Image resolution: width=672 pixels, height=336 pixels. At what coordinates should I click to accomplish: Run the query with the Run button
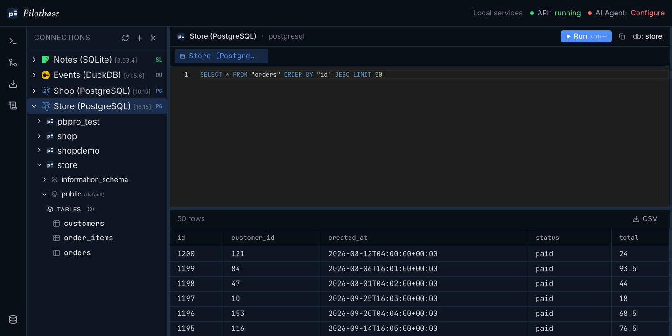coord(586,36)
